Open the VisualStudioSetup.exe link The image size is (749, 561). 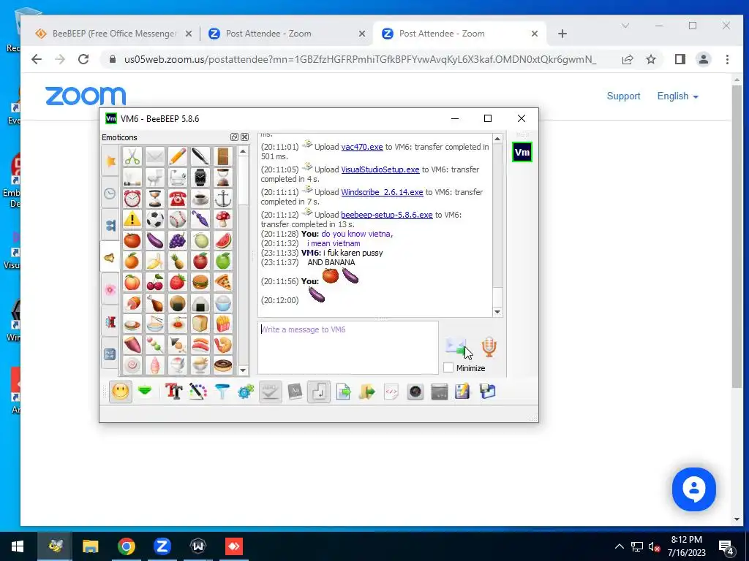380,169
